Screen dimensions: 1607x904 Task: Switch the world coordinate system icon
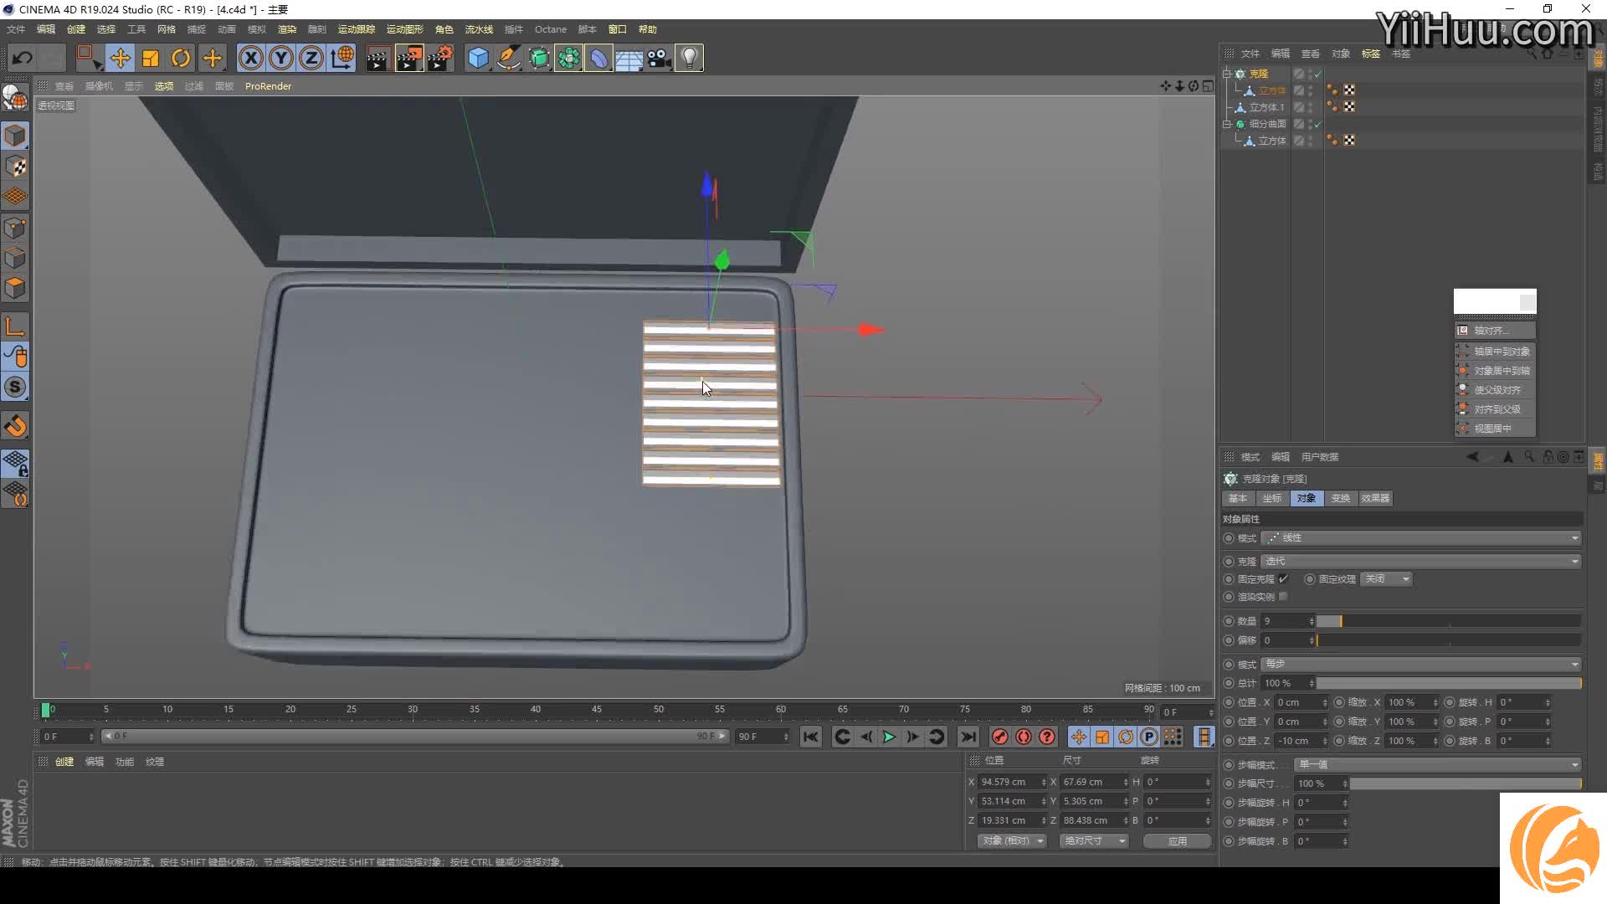(342, 58)
